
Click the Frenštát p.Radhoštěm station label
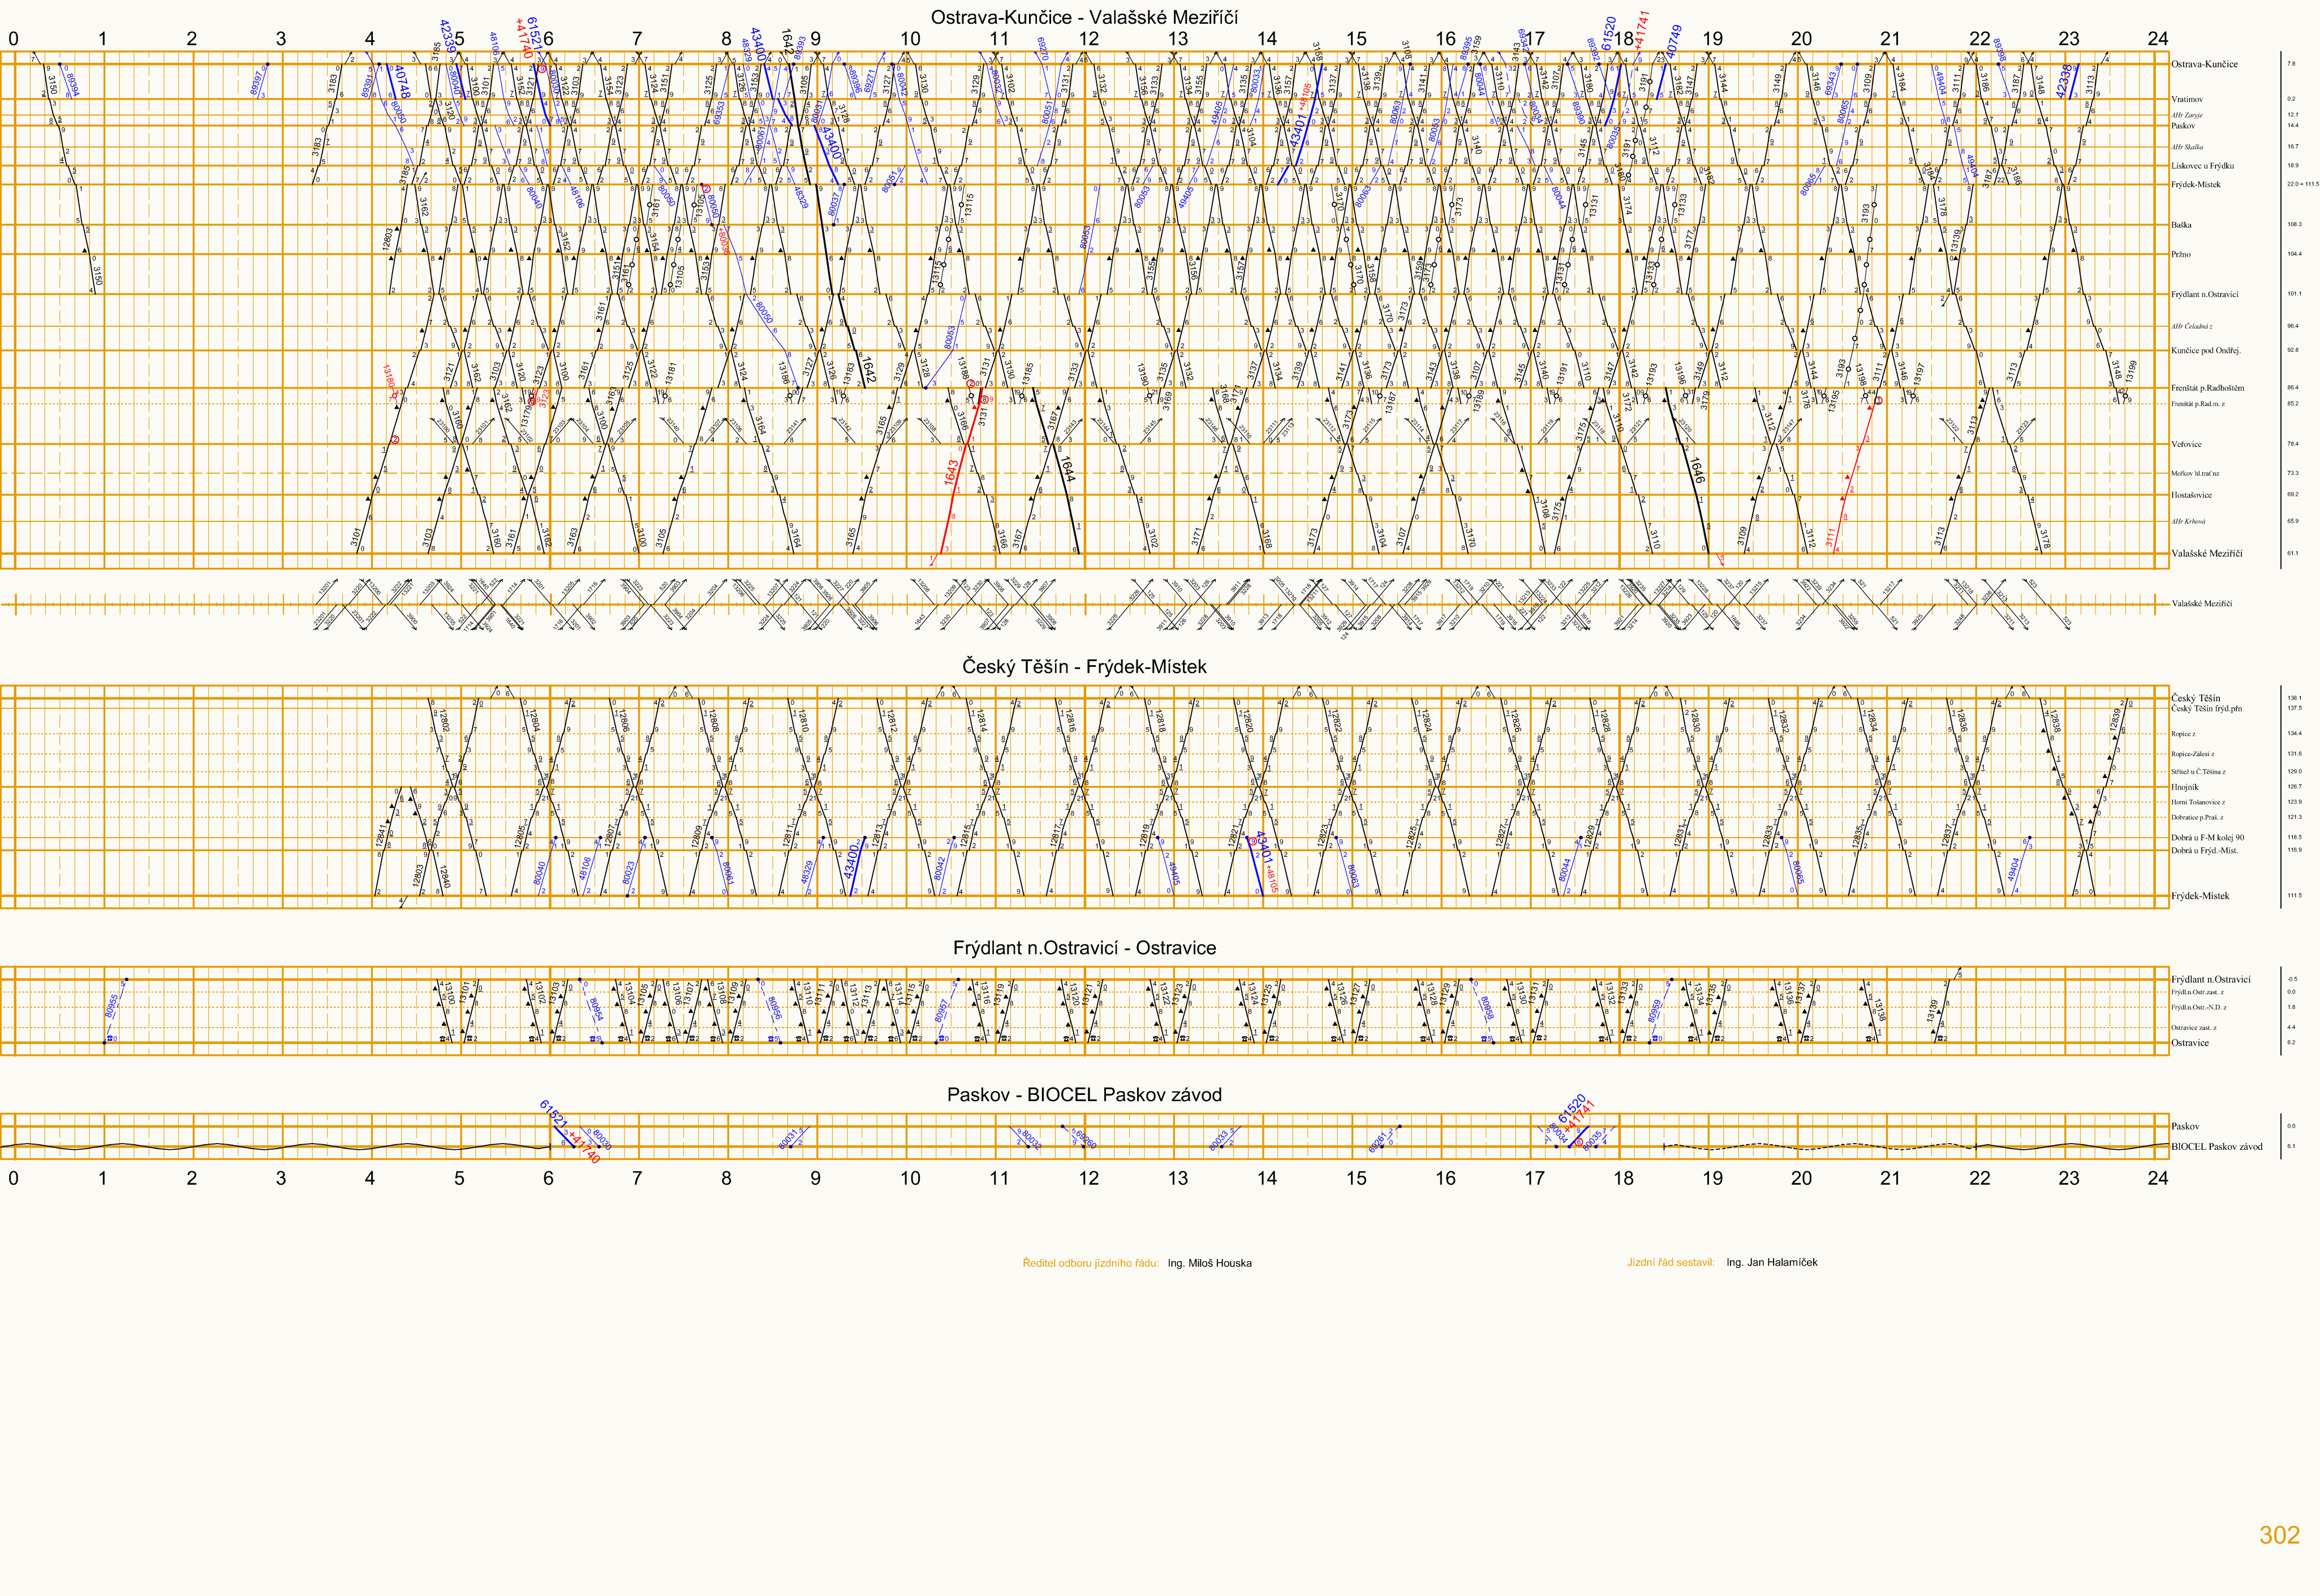coord(2207,388)
